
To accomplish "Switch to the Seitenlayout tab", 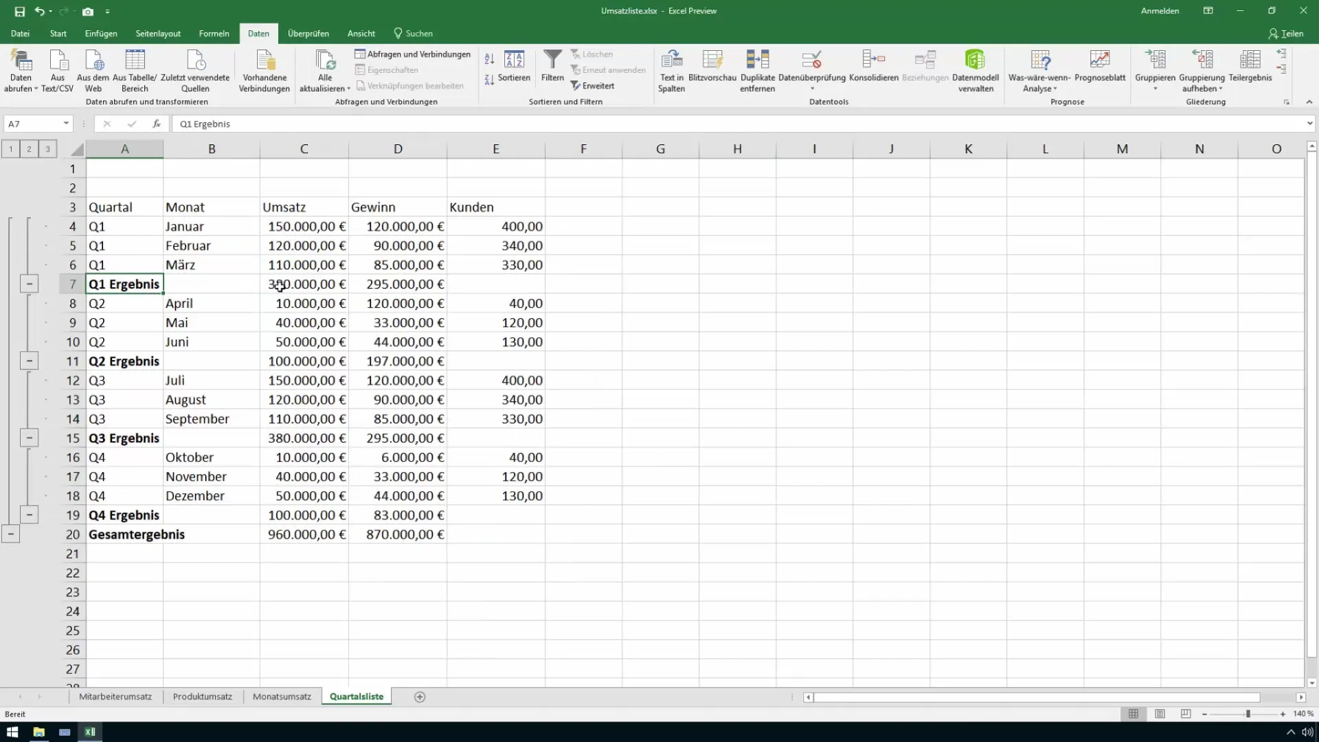I will [158, 34].
